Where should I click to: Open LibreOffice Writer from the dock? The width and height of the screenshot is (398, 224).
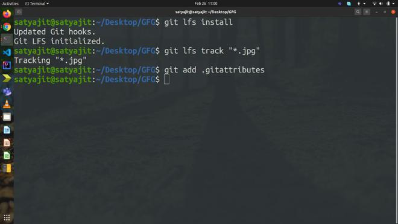[7, 130]
